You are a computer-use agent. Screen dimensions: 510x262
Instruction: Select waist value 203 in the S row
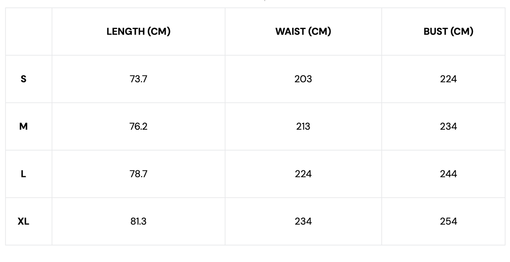click(303, 79)
